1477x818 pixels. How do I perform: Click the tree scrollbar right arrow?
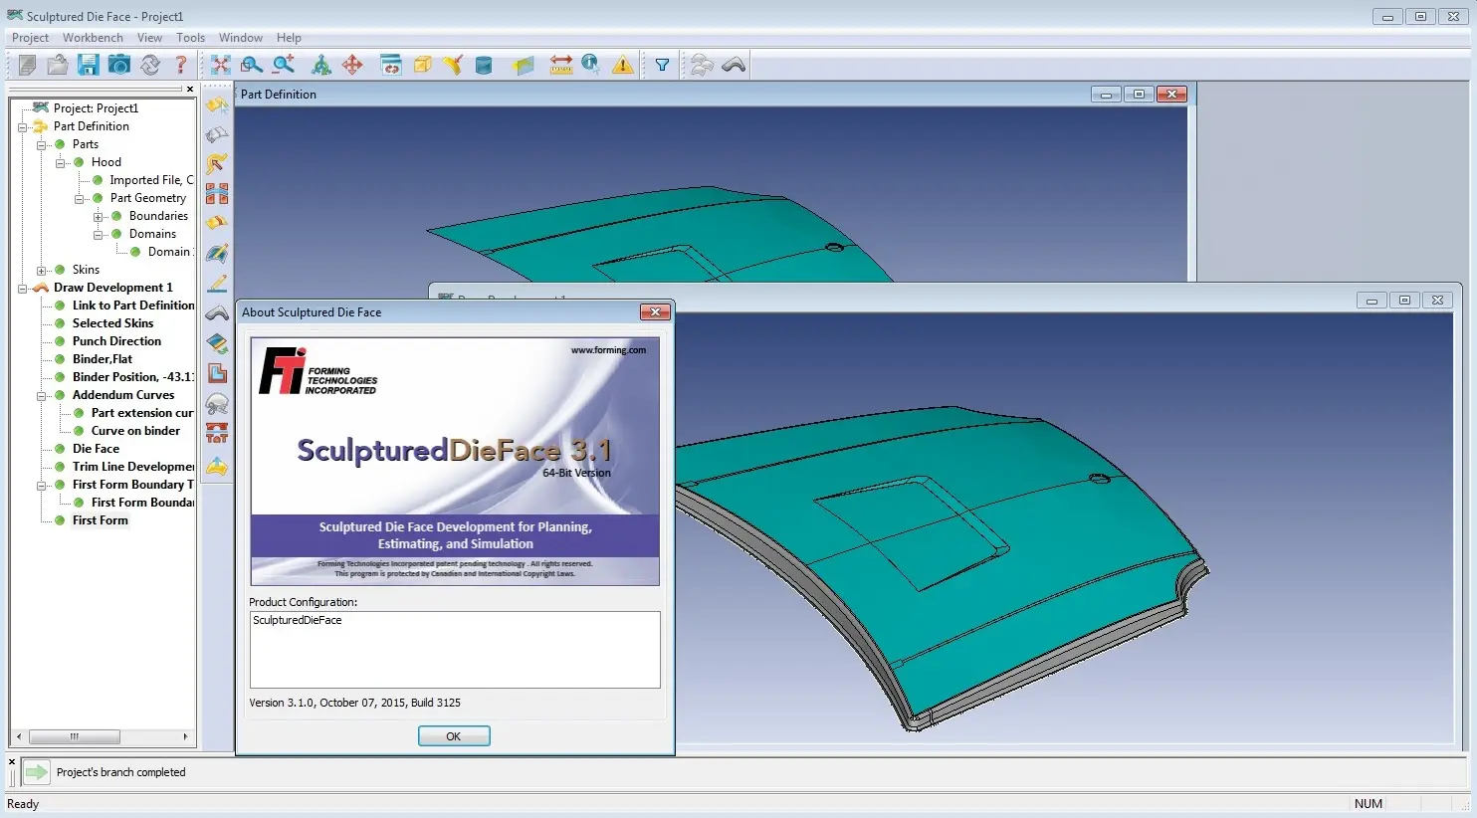click(x=185, y=737)
